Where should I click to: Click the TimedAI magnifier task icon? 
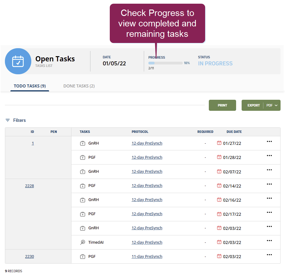[82, 242]
